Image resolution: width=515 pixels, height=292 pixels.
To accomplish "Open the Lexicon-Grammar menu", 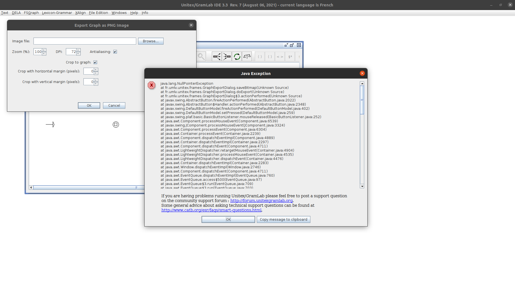I will [57, 13].
